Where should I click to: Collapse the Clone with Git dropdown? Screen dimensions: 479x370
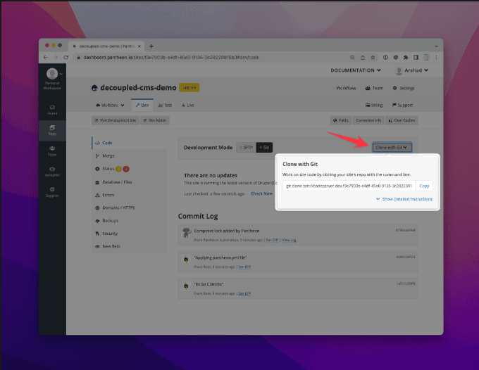click(x=392, y=147)
